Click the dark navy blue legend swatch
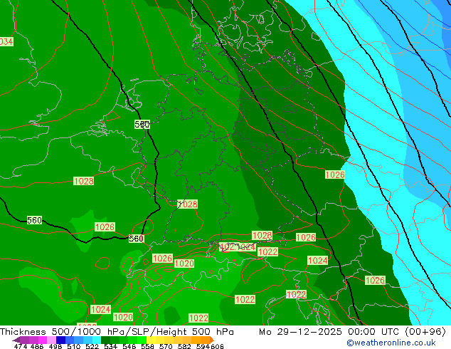 click(60, 340)
